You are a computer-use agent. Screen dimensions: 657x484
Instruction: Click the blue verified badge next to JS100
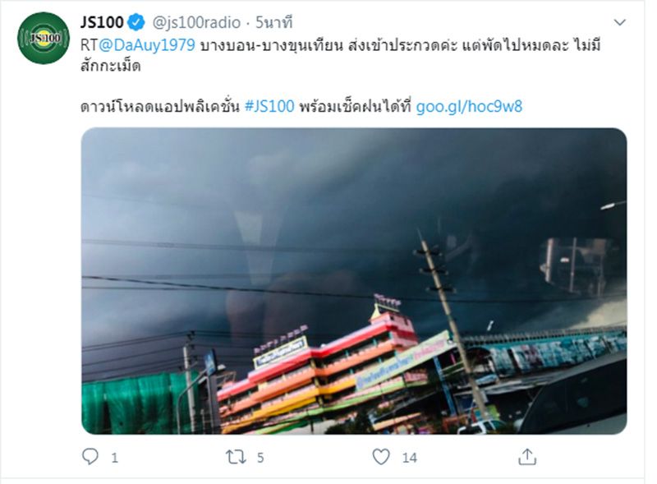tap(136, 22)
